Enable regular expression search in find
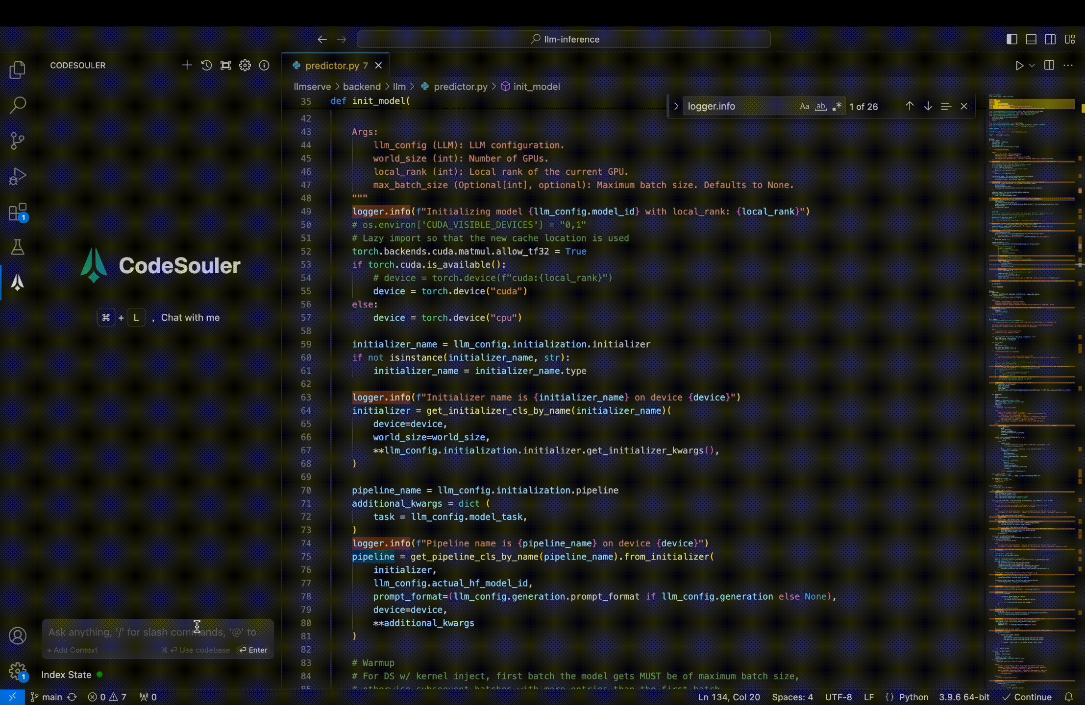Screen dimensions: 1085x705 [x=837, y=106]
